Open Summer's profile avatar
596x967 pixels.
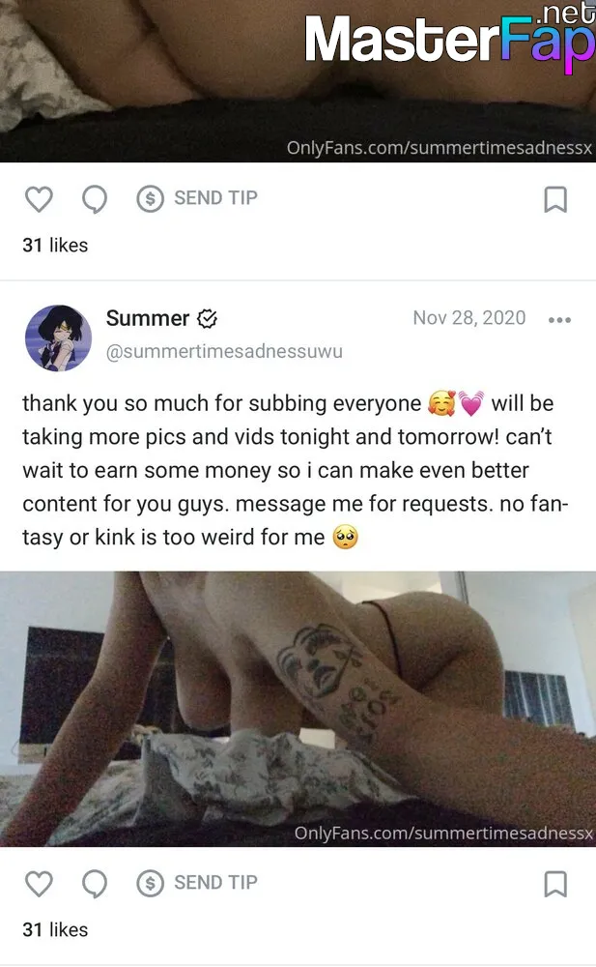click(x=58, y=337)
